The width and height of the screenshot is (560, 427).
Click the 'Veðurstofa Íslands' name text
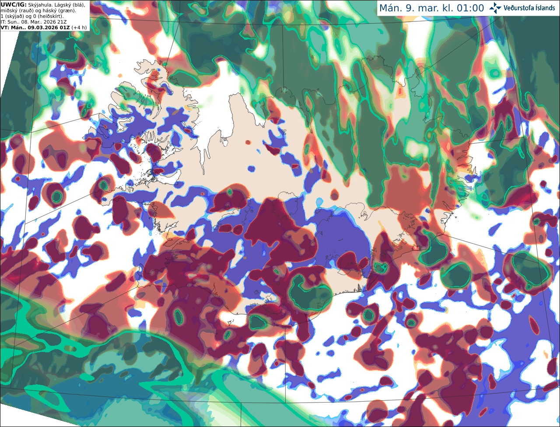(x=529, y=8)
